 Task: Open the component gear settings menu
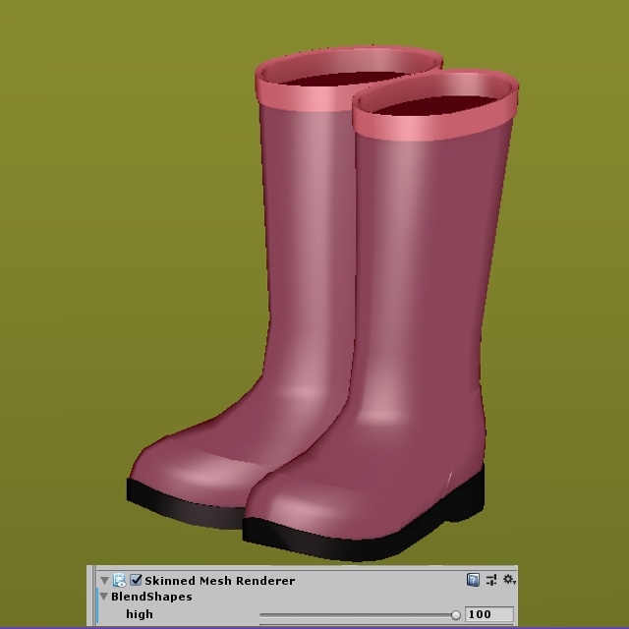(x=509, y=579)
